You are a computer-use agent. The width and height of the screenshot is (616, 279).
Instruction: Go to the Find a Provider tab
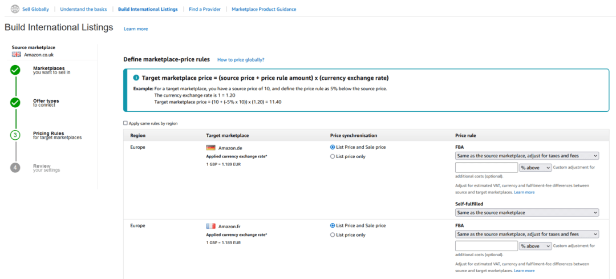coord(206,9)
